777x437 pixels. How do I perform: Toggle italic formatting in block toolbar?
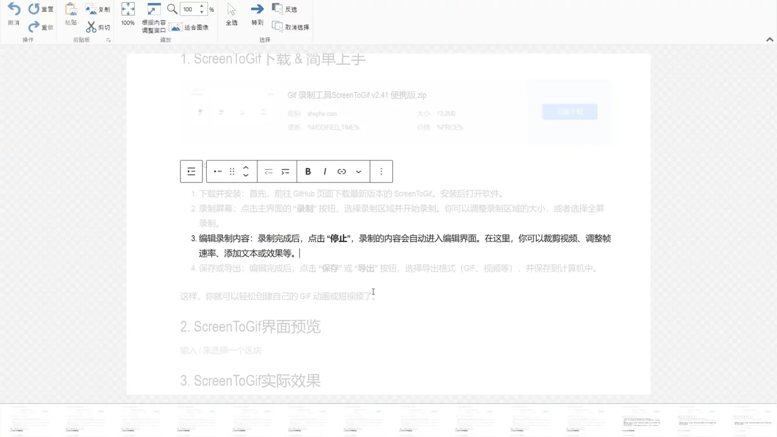click(x=325, y=172)
